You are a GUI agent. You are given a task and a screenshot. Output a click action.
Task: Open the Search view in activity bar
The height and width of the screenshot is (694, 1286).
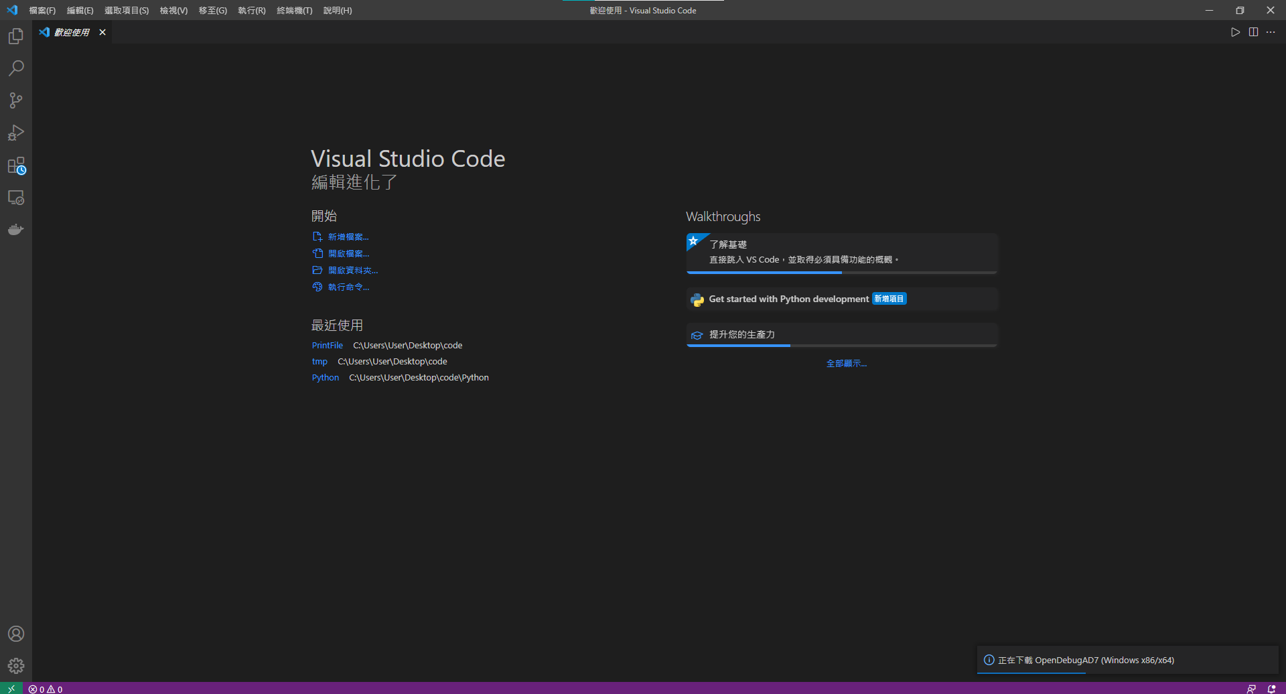(x=16, y=68)
